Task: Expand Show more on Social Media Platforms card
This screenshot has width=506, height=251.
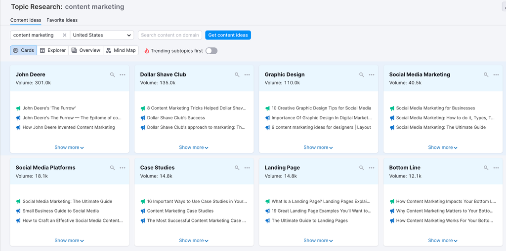Action: (69, 241)
